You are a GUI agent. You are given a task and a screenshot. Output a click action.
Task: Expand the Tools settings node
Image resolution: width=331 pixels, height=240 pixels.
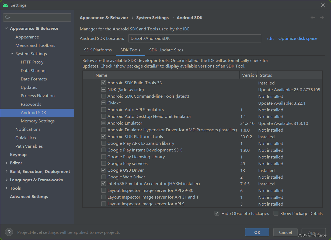(6, 188)
